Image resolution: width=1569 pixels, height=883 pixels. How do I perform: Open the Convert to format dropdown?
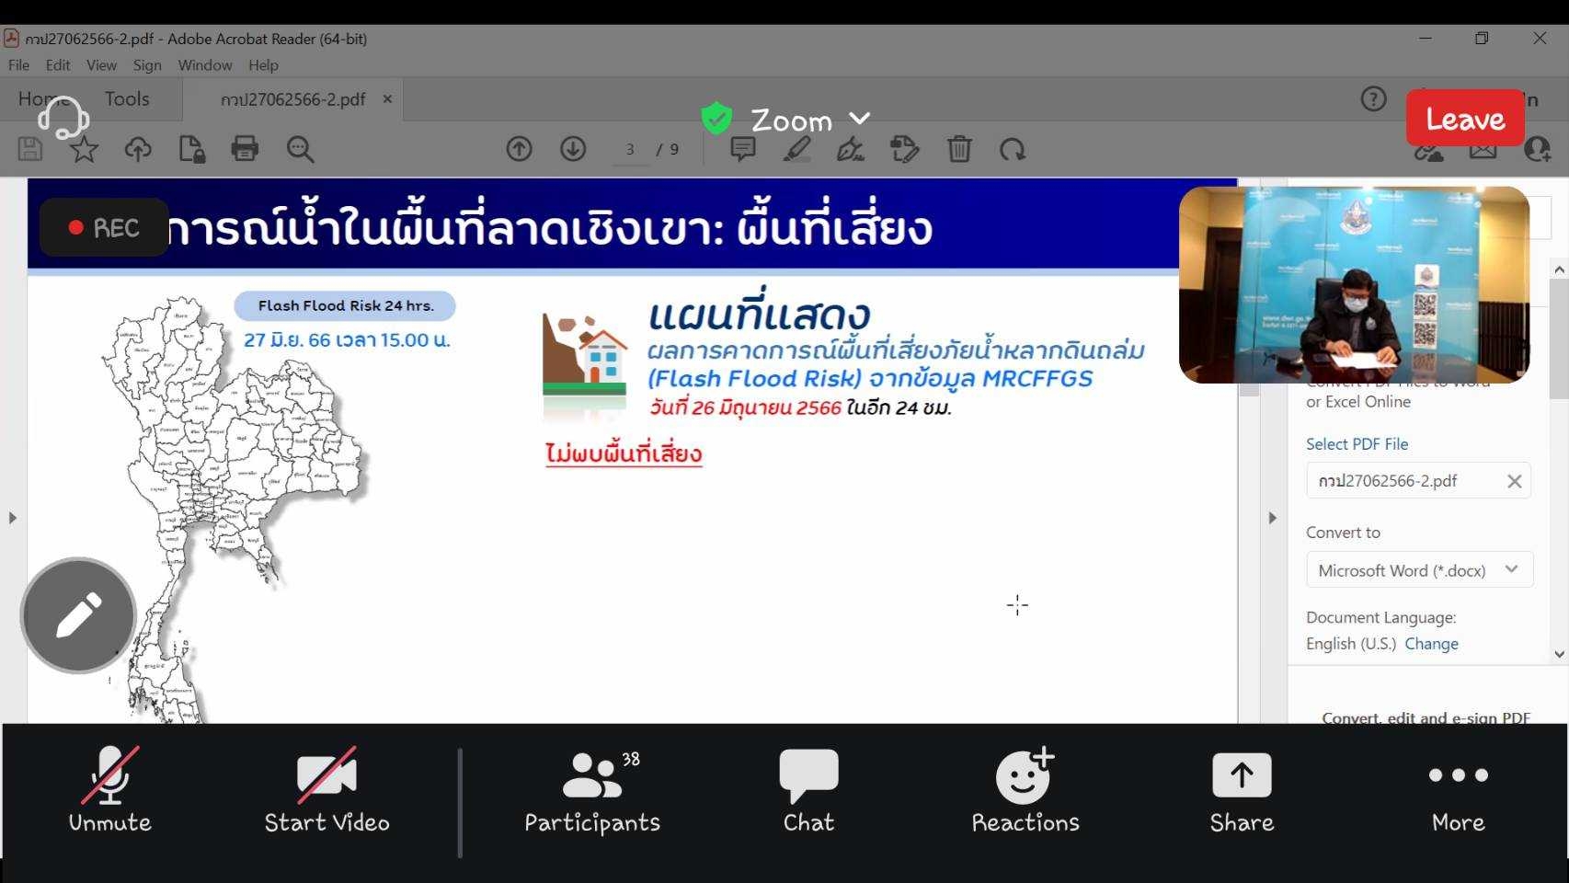[x=1419, y=570]
